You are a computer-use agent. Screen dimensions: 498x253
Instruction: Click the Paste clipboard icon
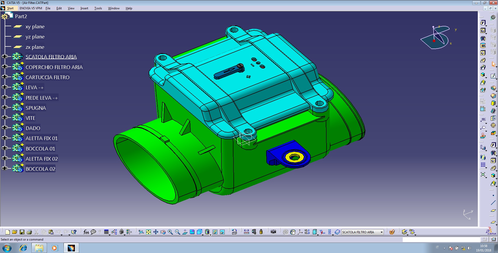point(51,232)
